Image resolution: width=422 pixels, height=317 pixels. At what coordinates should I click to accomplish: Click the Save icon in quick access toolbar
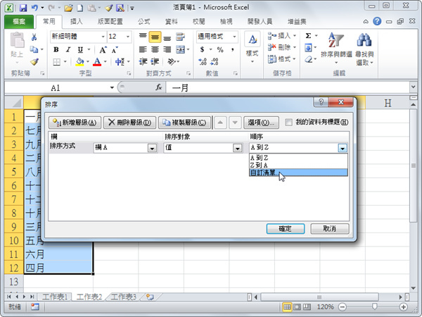click(23, 8)
